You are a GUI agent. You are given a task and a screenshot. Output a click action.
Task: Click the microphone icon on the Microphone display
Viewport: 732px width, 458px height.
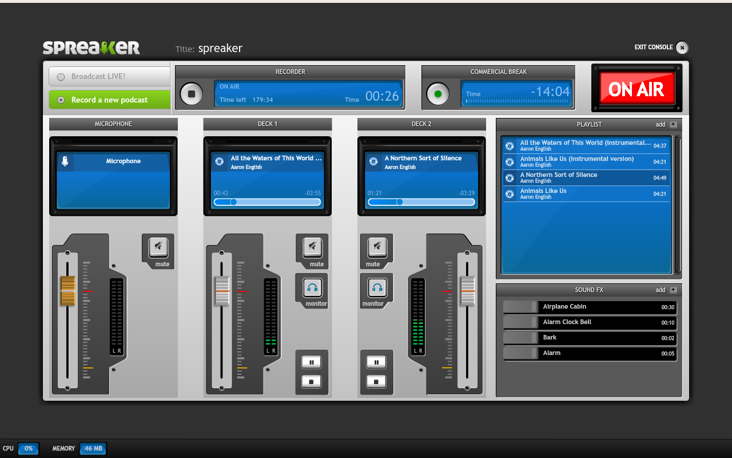[x=65, y=161]
